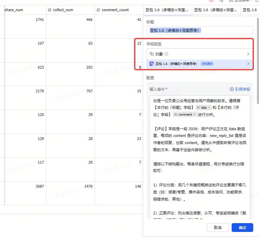Select cell with share_num 1741
This screenshot has width=259, height=237.
[25, 27]
